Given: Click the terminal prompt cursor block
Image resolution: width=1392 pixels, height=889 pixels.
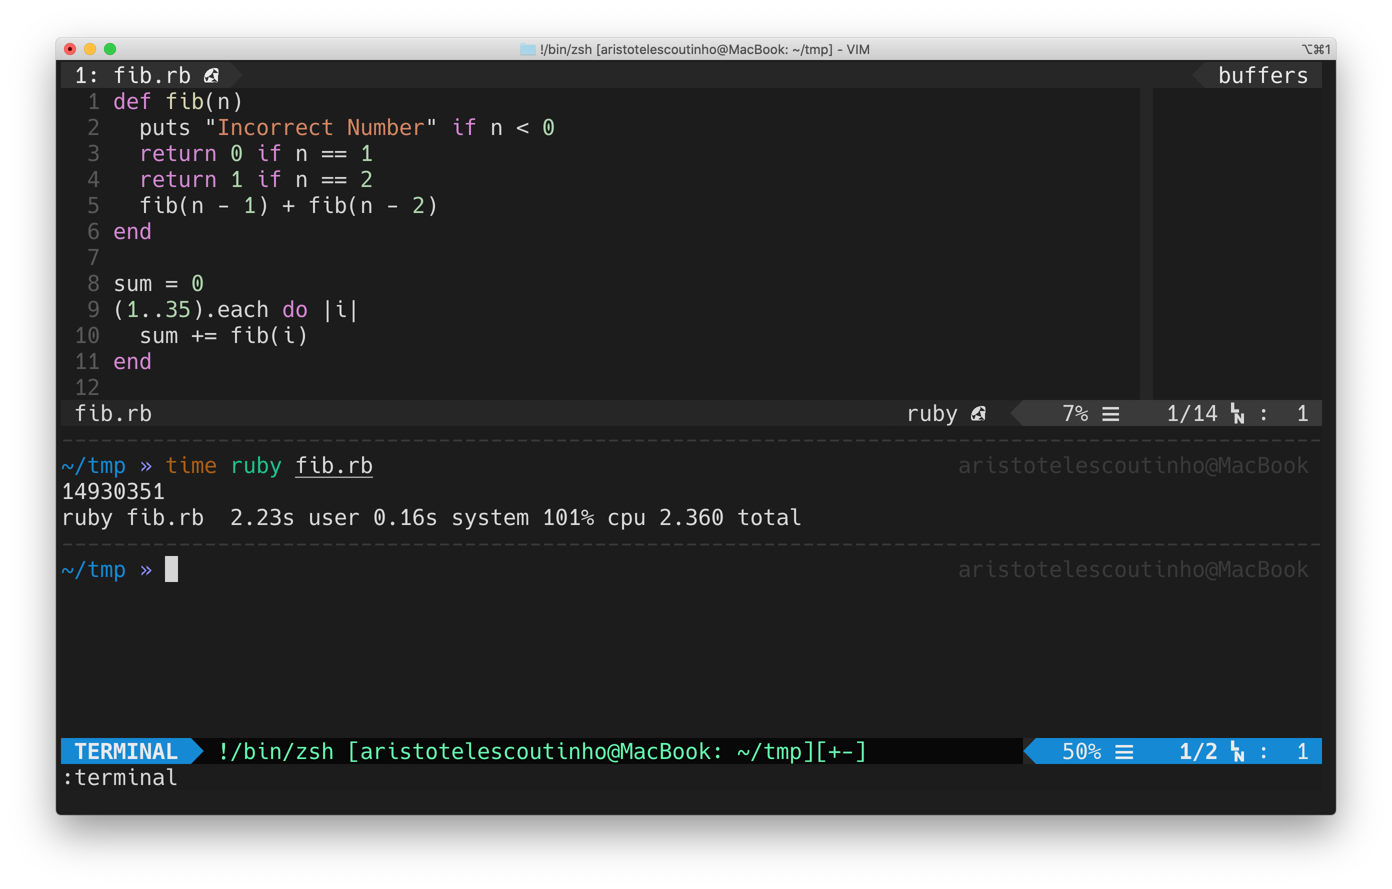Looking at the screenshot, I should pos(171,570).
